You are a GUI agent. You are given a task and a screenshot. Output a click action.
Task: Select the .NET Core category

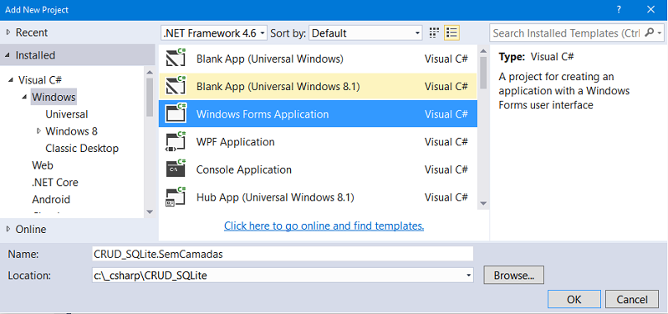(55, 182)
